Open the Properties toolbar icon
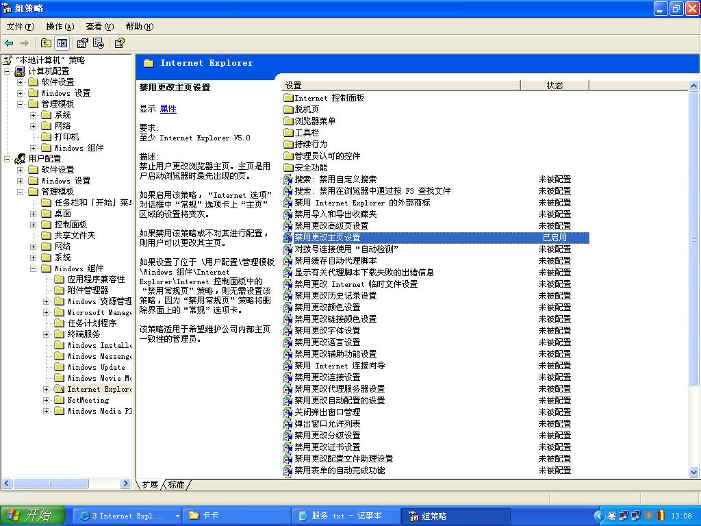 [x=82, y=43]
